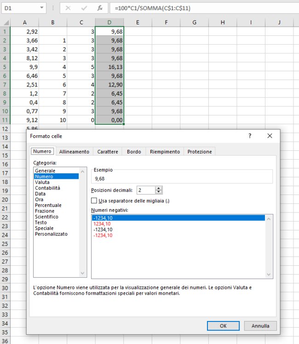
Task: Click the Annulla button
Action: tap(260, 326)
